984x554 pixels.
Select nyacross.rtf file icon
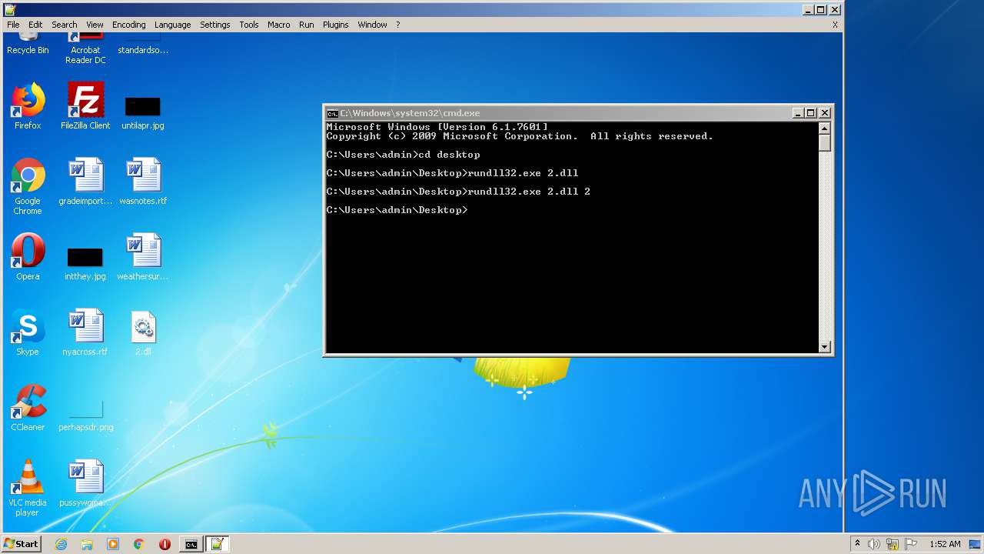85,332
